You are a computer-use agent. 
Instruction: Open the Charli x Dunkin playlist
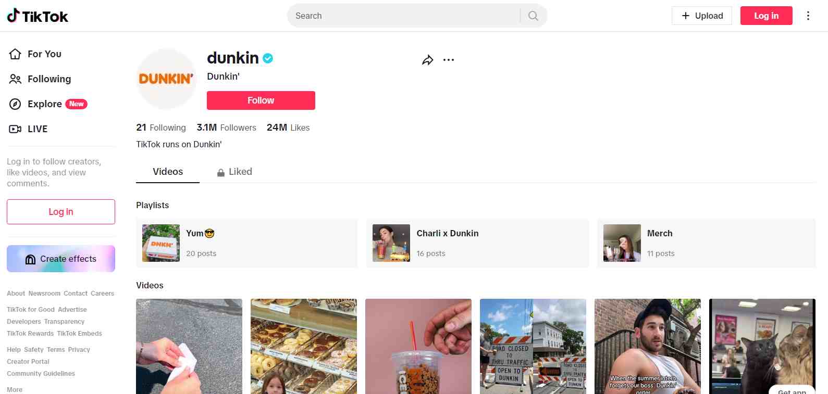coord(477,243)
